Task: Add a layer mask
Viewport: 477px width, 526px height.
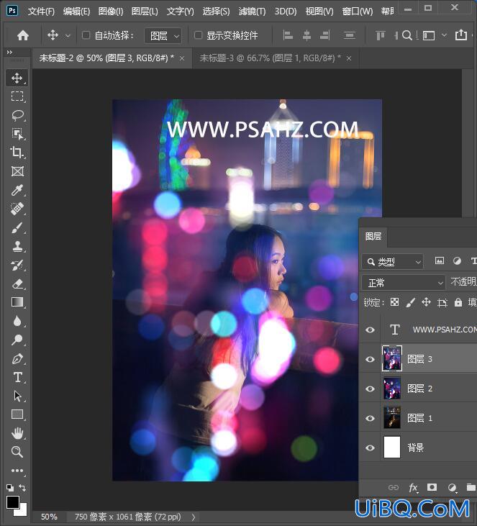Action: click(432, 487)
